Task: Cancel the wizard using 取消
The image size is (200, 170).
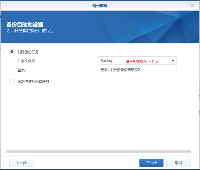Action: click(178, 163)
